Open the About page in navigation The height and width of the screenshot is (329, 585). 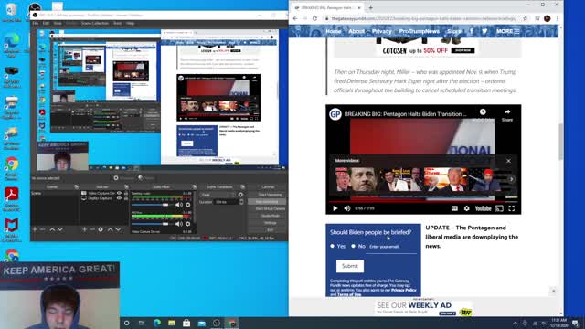[356, 31]
